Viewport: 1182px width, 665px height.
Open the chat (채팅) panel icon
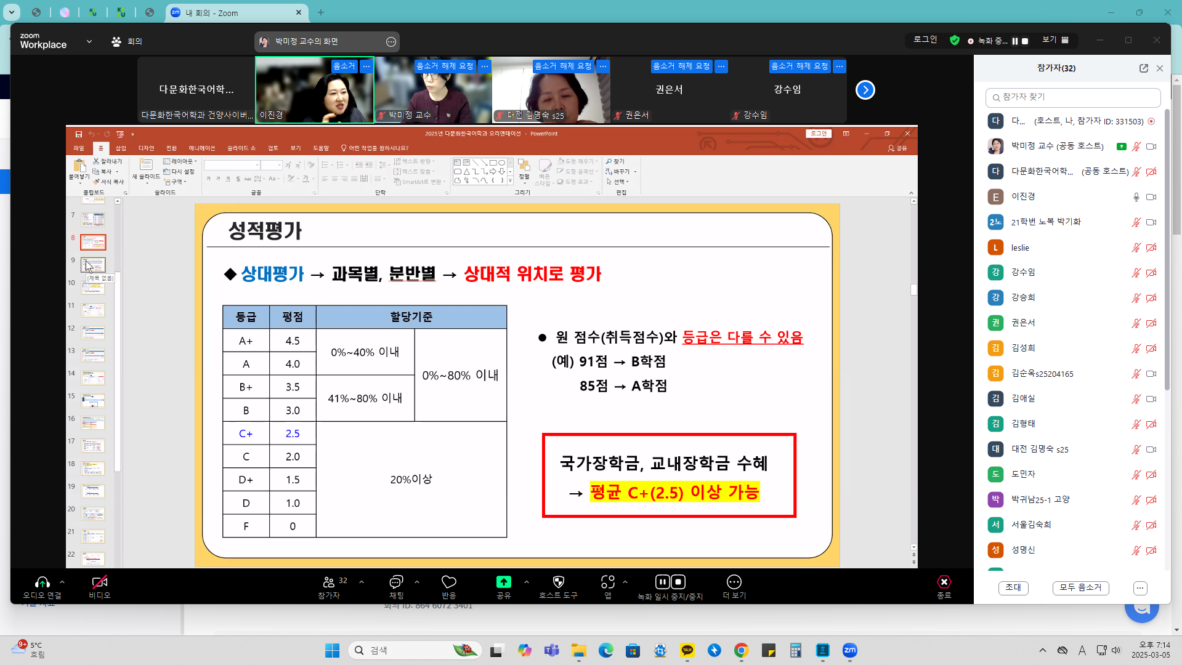396,582
